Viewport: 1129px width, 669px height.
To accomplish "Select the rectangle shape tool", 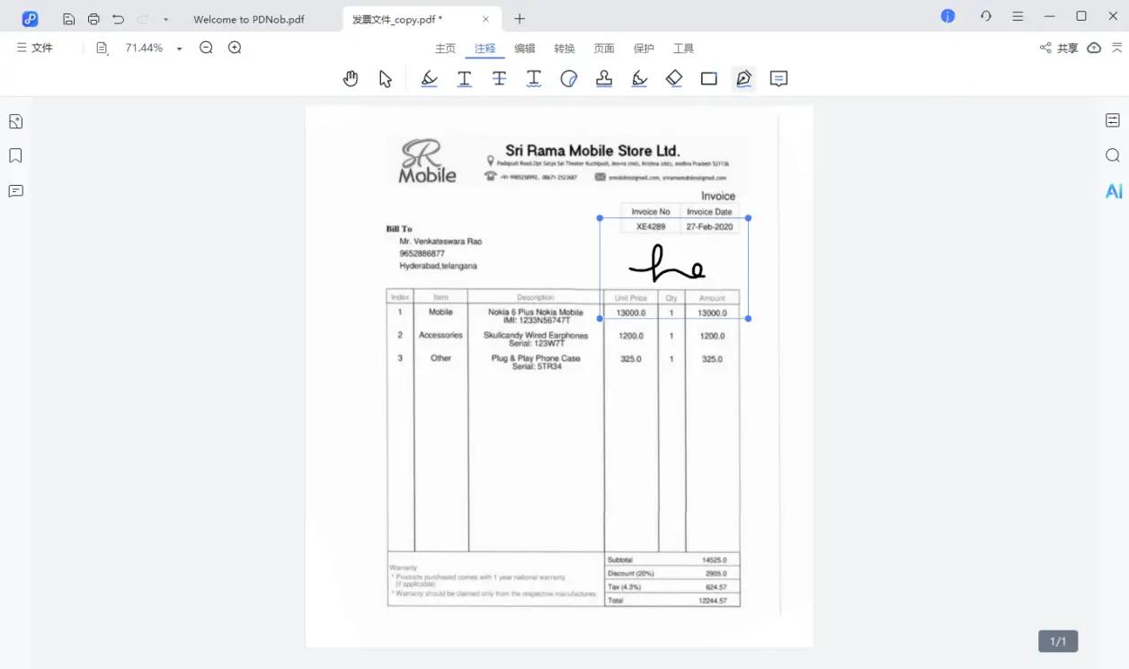I will tap(709, 79).
